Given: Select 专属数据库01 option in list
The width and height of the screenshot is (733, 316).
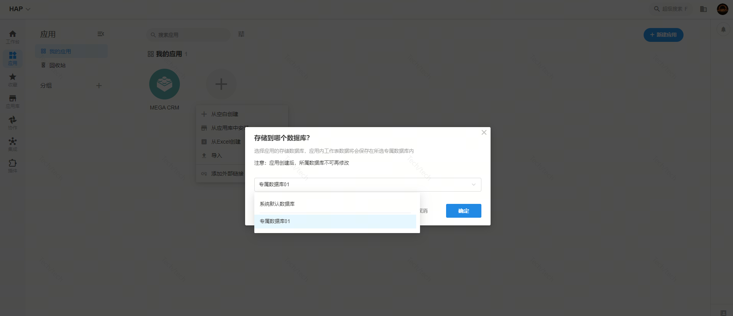Looking at the screenshot, I should pos(275,222).
